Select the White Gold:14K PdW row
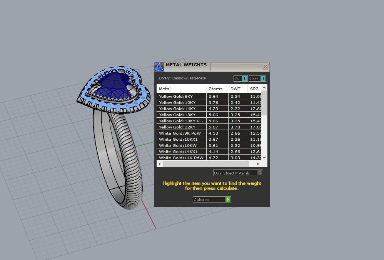 209,158
